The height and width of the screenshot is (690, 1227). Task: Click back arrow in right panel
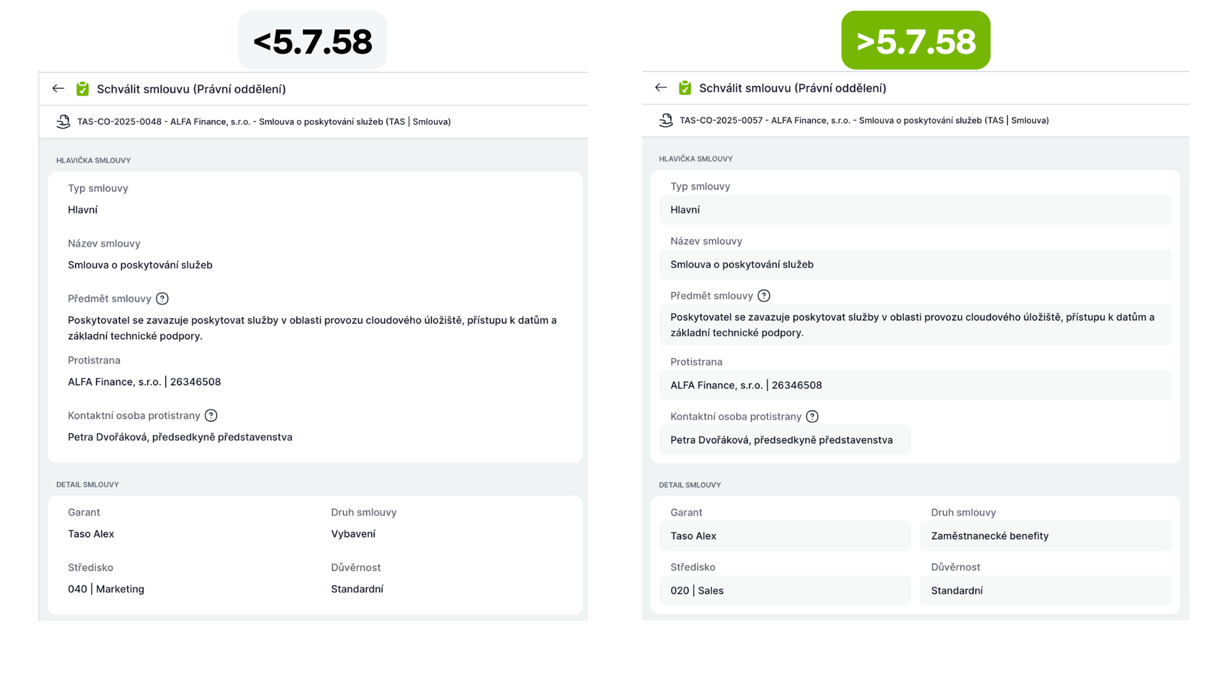(x=661, y=88)
